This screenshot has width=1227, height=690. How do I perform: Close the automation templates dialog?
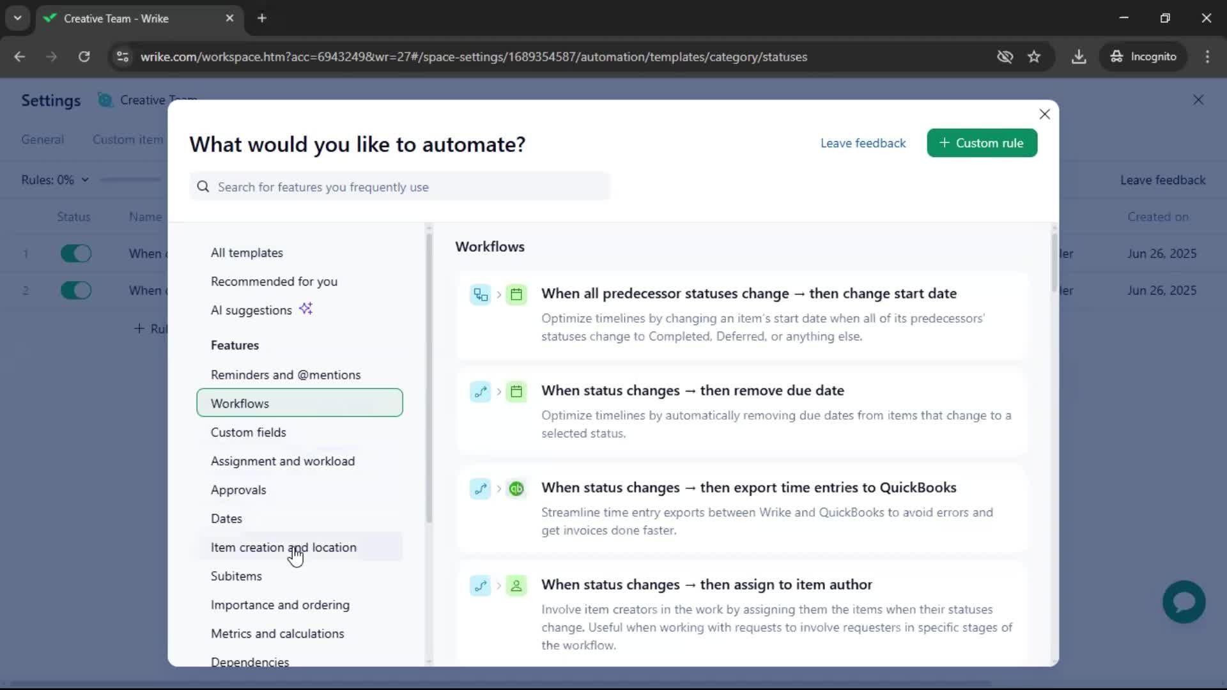pos(1044,114)
